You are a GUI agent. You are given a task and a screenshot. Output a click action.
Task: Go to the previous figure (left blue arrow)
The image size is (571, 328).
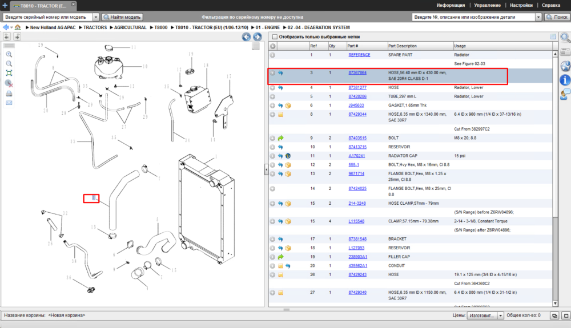[246, 37]
